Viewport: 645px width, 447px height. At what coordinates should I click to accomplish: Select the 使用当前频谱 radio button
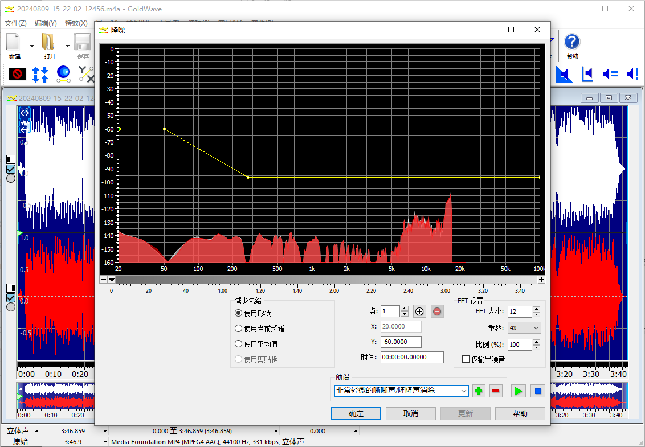(239, 329)
